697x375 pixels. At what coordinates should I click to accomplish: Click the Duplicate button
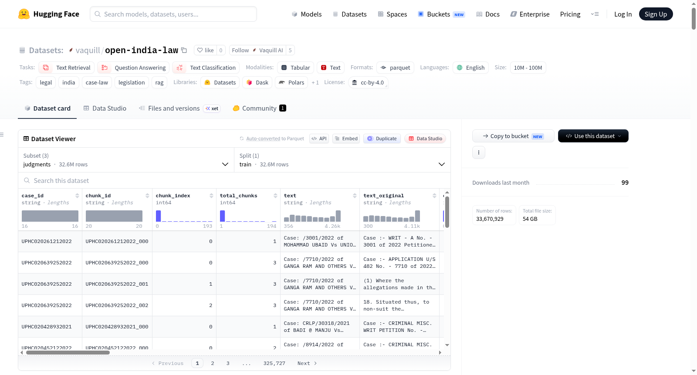[382, 139]
